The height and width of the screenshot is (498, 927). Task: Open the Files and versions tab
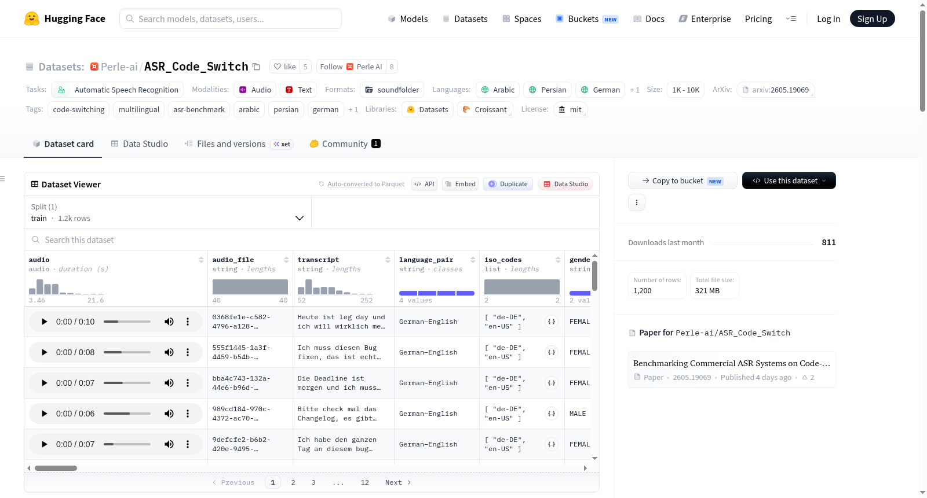click(239, 143)
